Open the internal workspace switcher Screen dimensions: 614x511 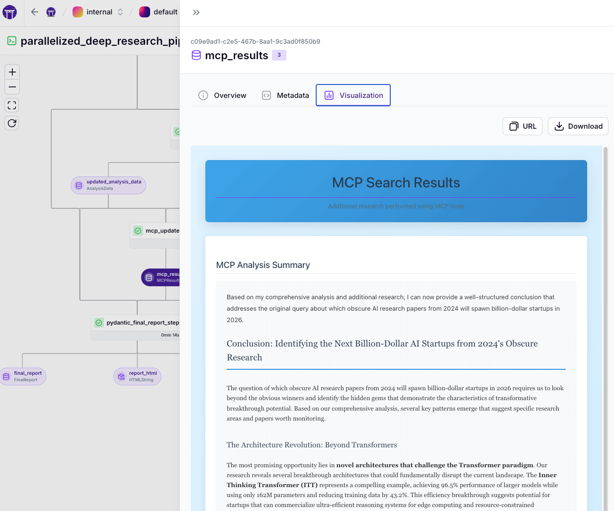tap(98, 12)
